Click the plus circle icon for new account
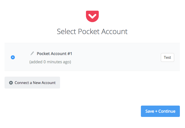The height and width of the screenshot is (128, 185). click(x=11, y=83)
